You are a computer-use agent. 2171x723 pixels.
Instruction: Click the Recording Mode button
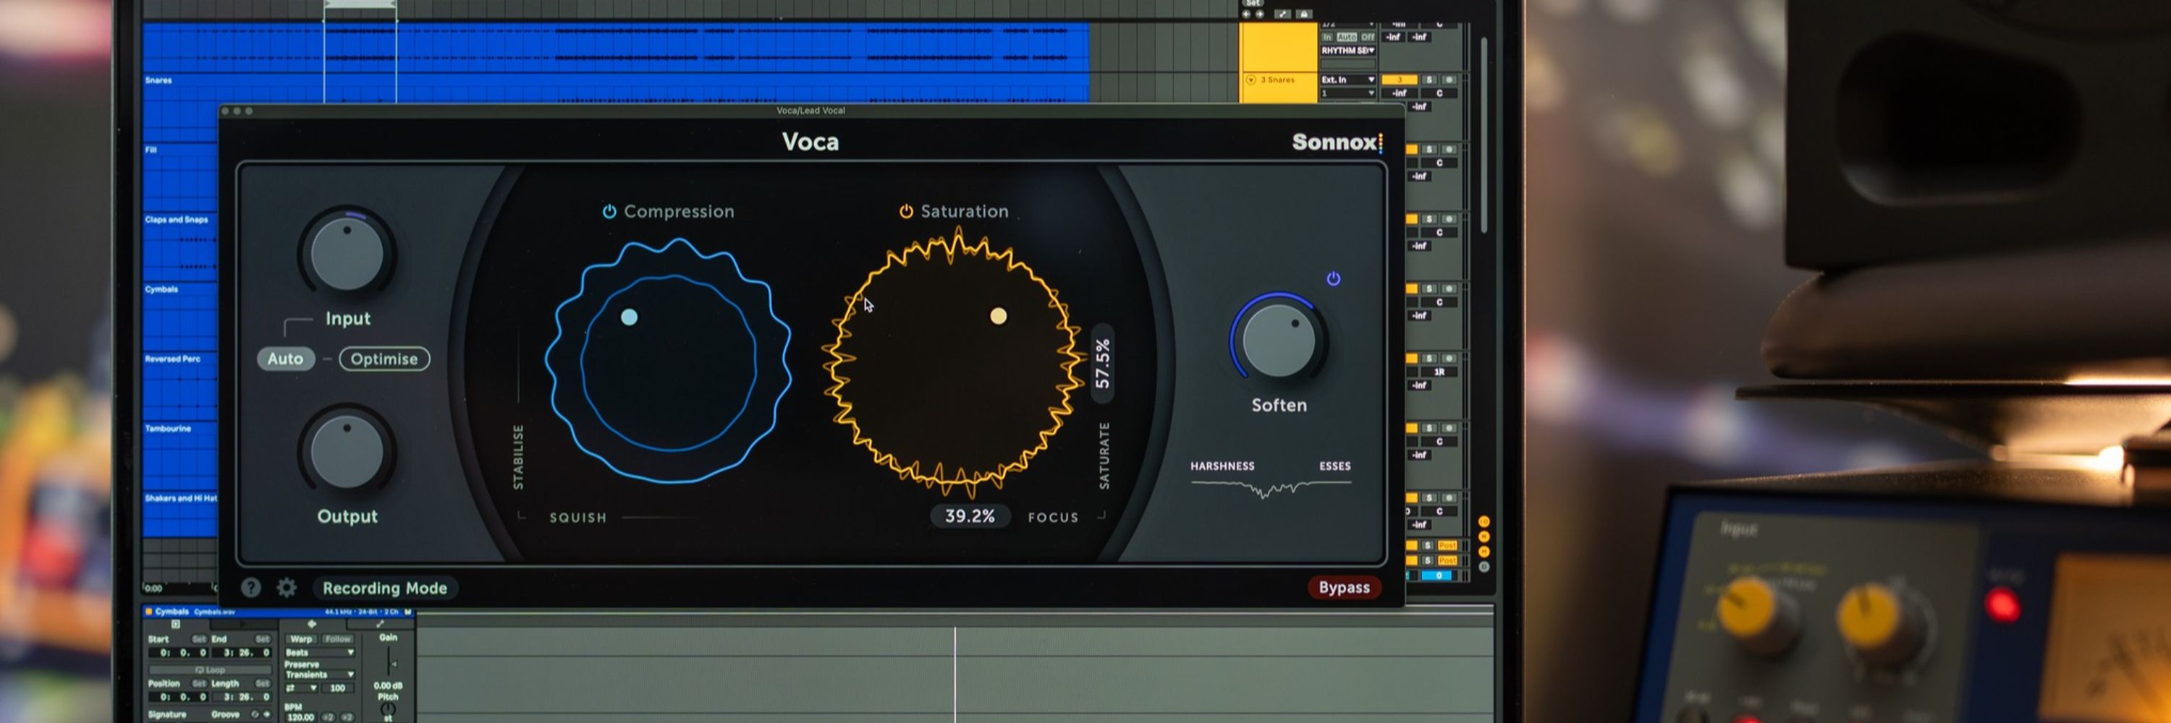coord(385,589)
